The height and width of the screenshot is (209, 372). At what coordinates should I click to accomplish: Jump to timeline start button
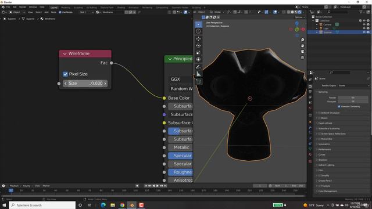click(146, 186)
